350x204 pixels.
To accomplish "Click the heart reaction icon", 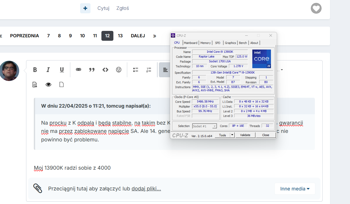I will 316,8.
